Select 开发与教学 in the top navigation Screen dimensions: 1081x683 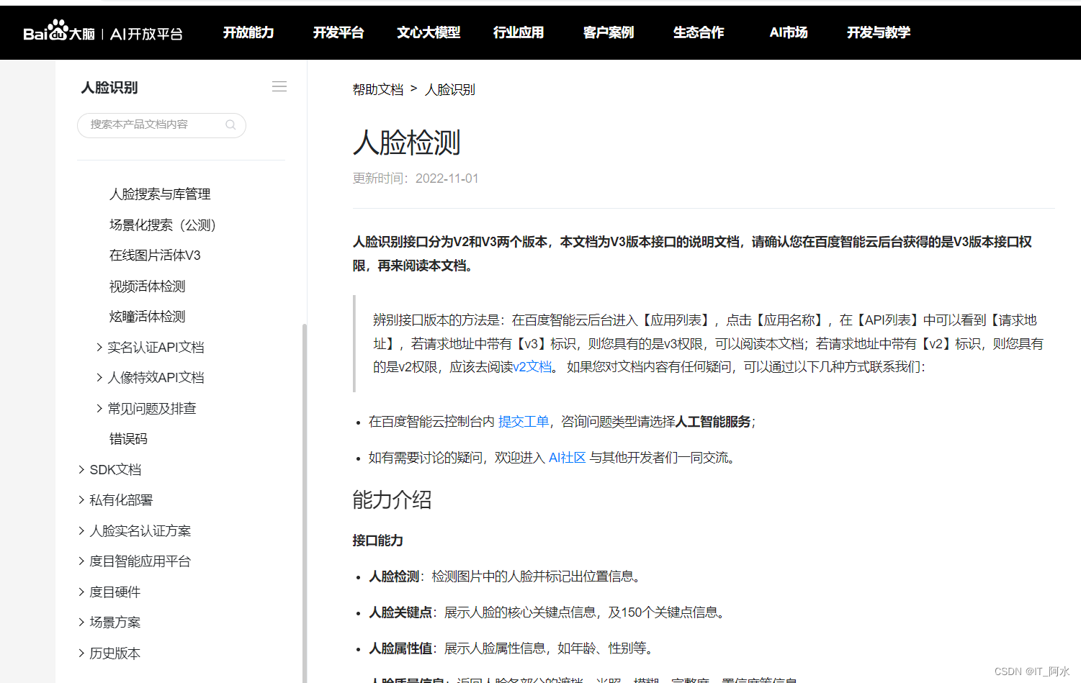coord(878,32)
